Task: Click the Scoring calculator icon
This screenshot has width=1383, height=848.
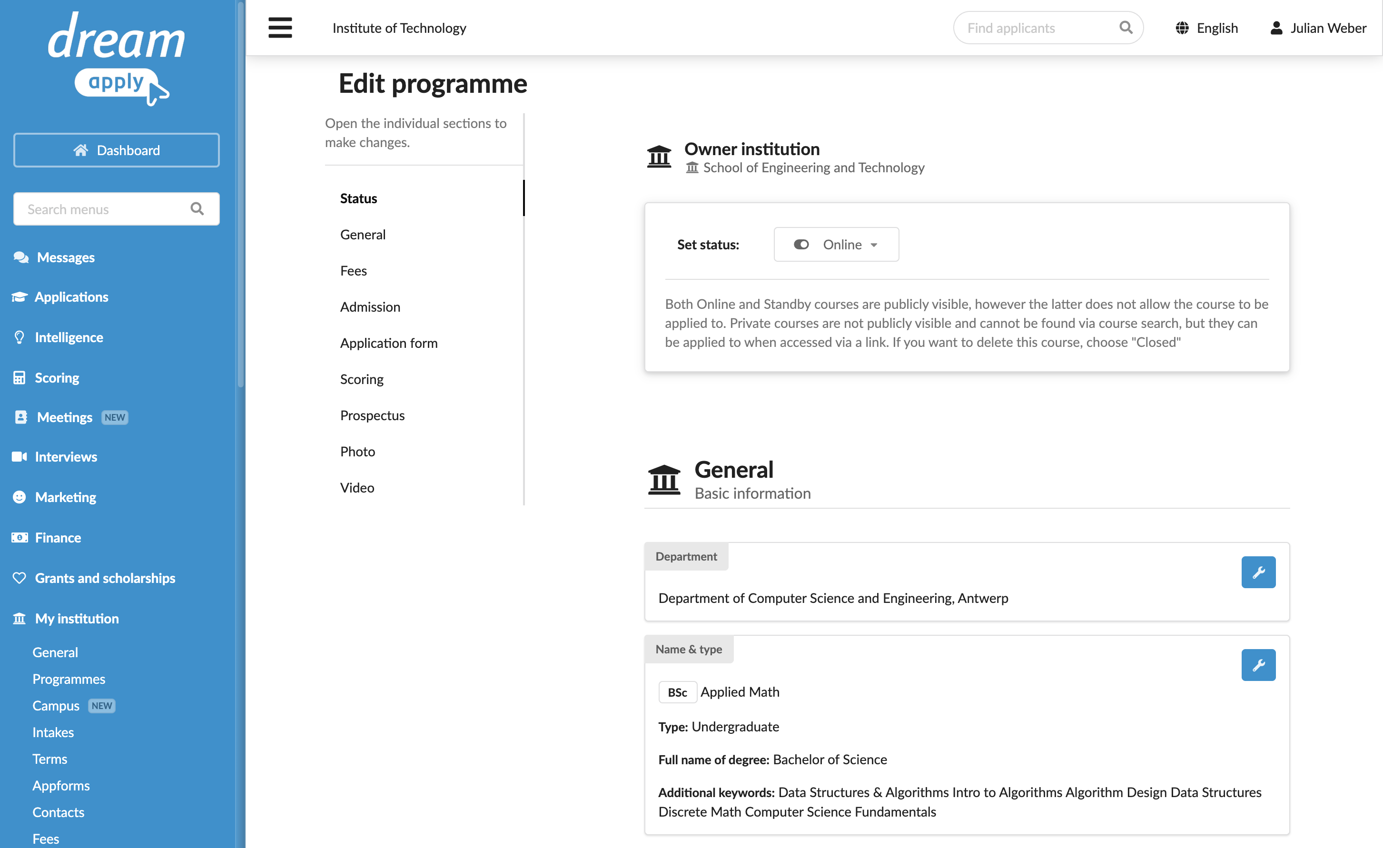Action: [x=20, y=378]
